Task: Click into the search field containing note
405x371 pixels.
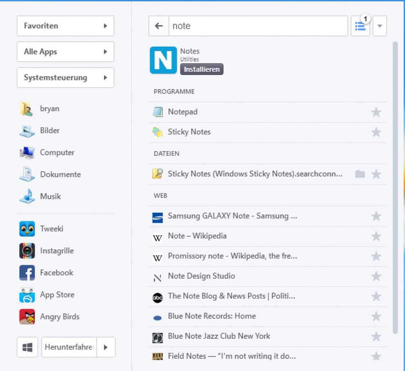Action: coord(258,26)
